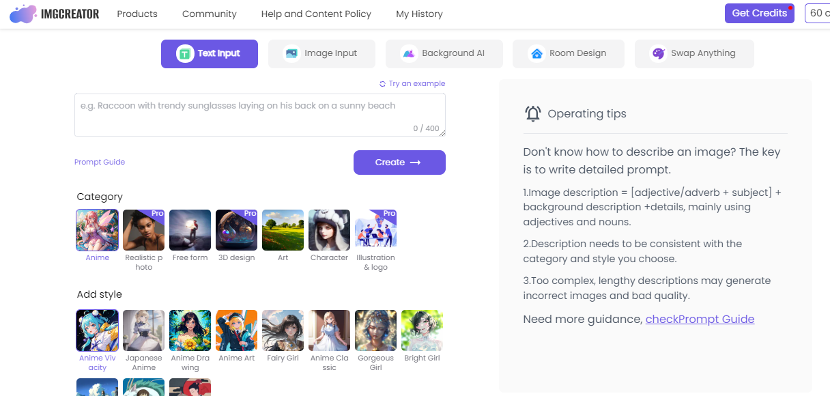Select the Free form category
This screenshot has height=396, width=830.
click(190, 230)
